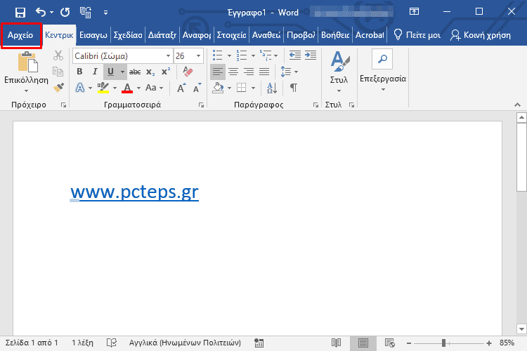
Task: Change language Αγγλικά (Ηνωμένων Πολιτειών)
Action: tap(185, 343)
